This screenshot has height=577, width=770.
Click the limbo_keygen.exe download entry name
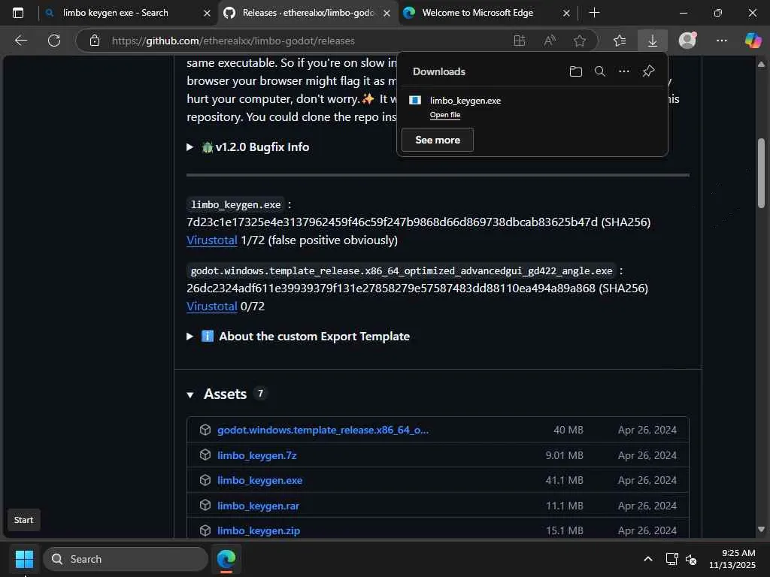click(465, 101)
